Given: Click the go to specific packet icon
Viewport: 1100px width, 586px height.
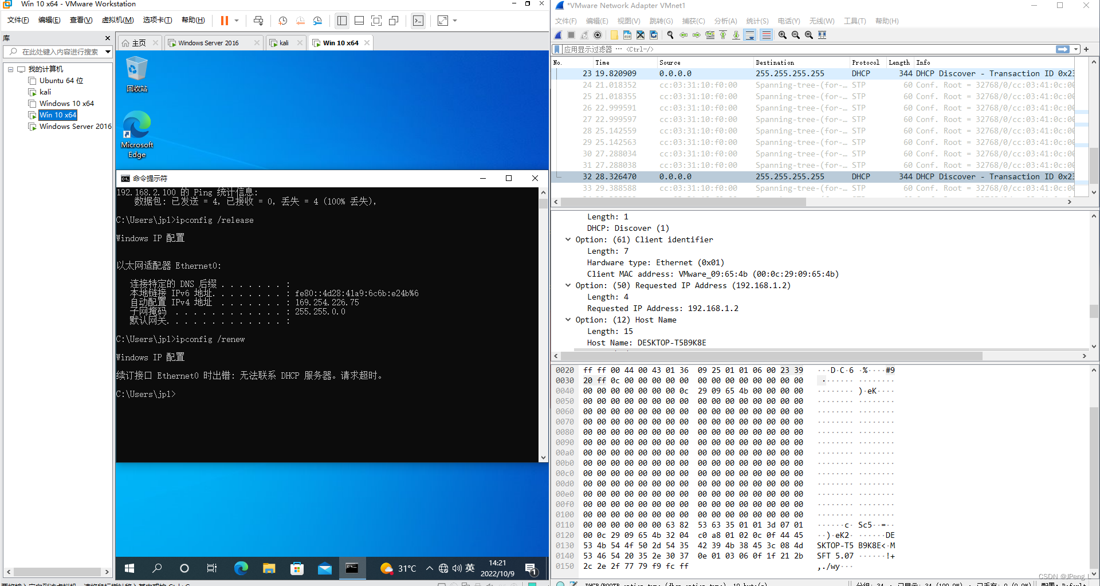Looking at the screenshot, I should pyautogui.click(x=710, y=35).
